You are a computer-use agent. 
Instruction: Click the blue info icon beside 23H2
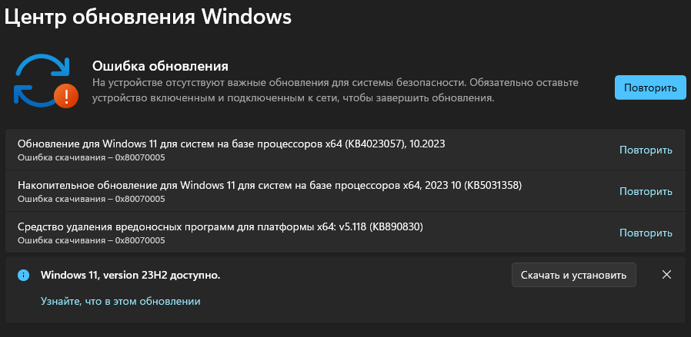[24, 275]
